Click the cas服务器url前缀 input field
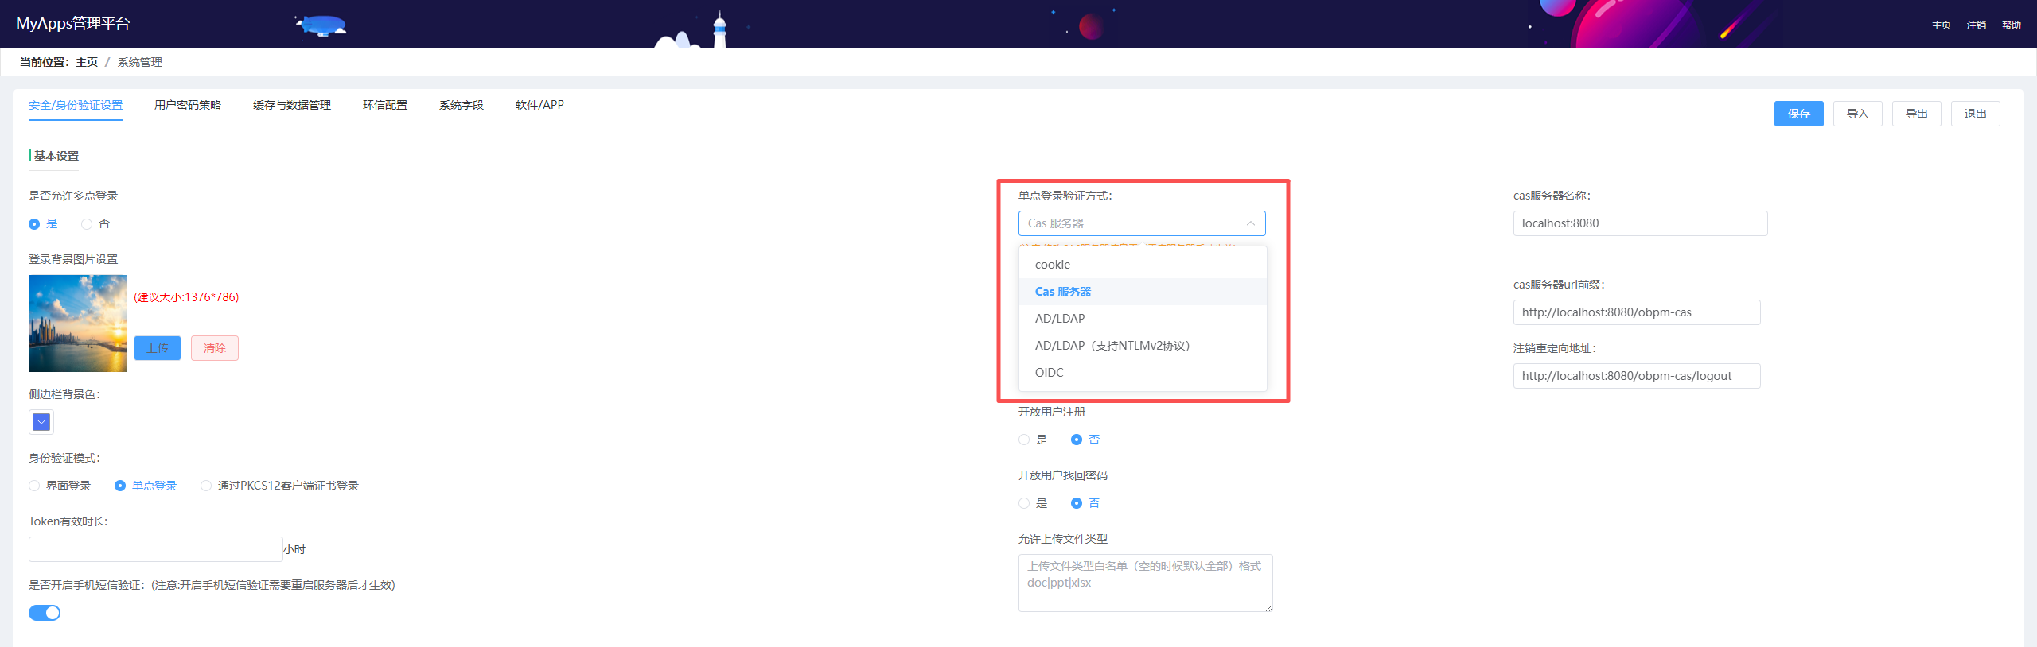Screen dimensions: 2037x647 pos(1637,312)
